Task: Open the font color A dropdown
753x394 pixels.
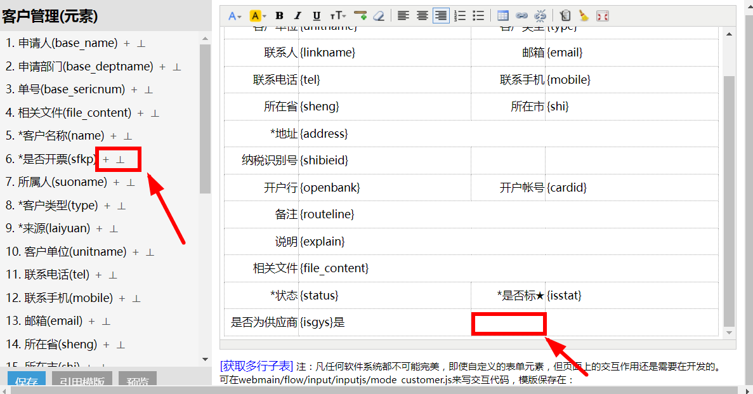Action: 234,16
